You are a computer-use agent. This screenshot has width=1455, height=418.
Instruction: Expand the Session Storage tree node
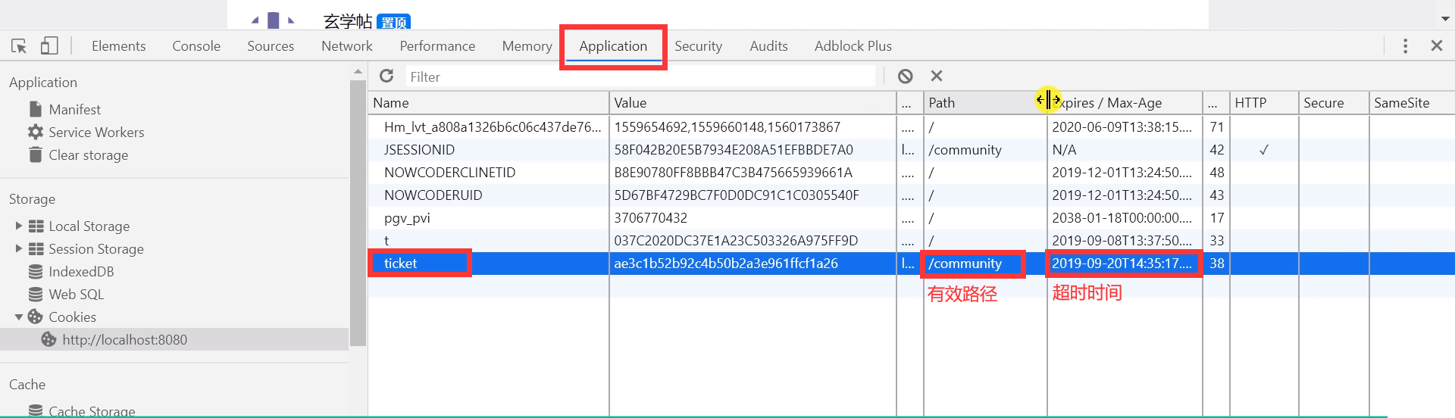(19, 248)
